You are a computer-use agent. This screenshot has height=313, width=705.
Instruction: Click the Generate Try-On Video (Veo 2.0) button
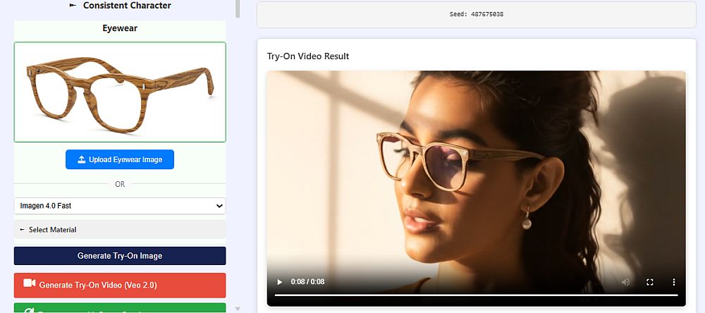coord(120,286)
